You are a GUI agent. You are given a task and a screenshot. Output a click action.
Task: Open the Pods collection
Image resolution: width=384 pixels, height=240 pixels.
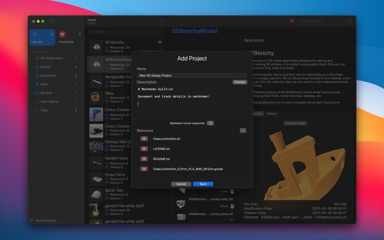pos(56,84)
